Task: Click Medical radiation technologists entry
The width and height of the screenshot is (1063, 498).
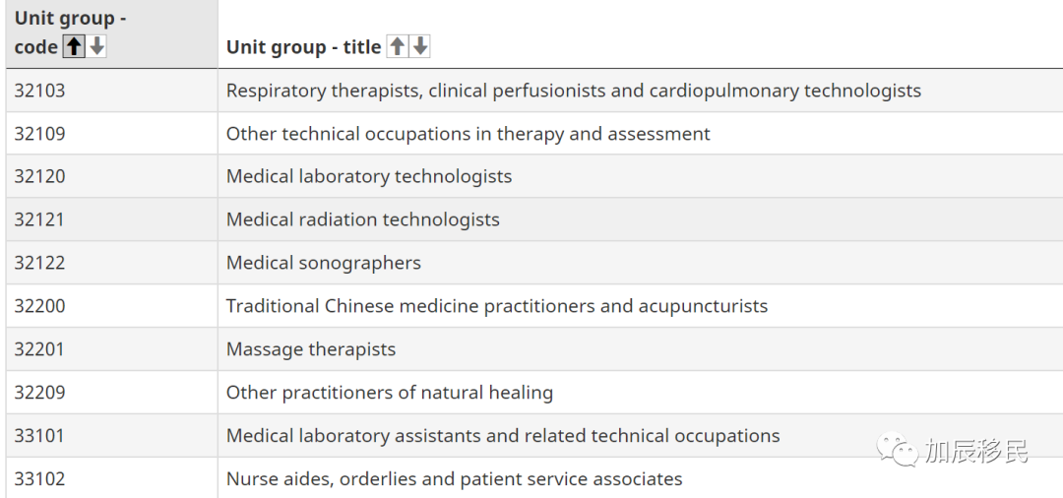Action: click(x=362, y=219)
